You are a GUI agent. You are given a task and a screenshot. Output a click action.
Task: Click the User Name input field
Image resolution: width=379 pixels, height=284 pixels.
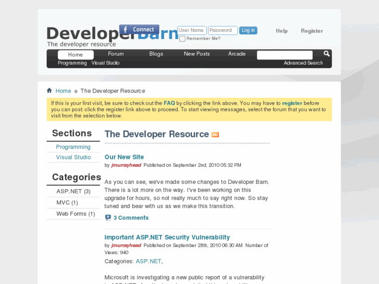click(192, 30)
